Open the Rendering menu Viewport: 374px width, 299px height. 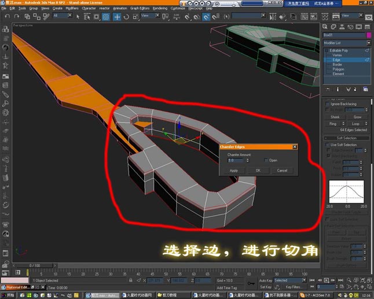pos(160,8)
